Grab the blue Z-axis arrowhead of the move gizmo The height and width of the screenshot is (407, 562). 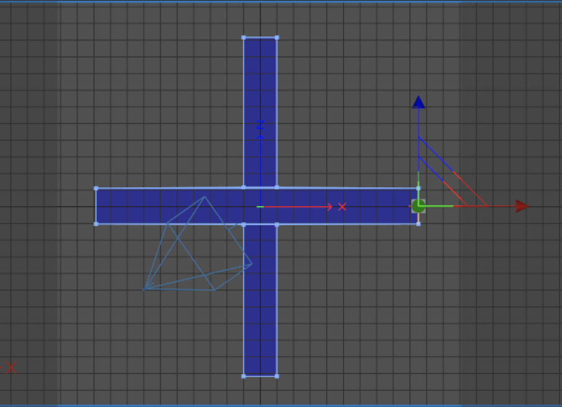click(x=418, y=102)
